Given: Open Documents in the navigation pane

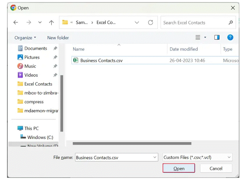Looking at the screenshot, I should pyautogui.click(x=36, y=48).
